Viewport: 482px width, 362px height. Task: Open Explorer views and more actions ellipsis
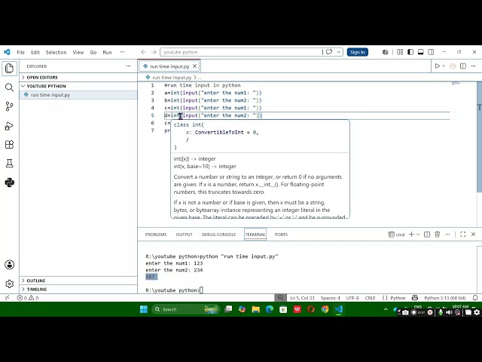click(128, 66)
